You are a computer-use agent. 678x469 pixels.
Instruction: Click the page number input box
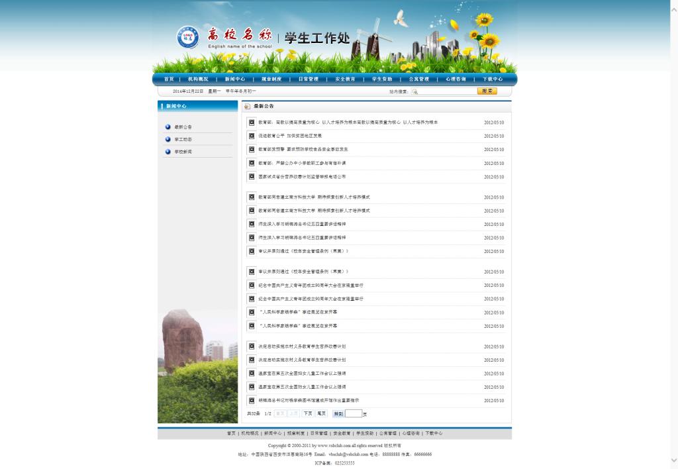[354, 413]
